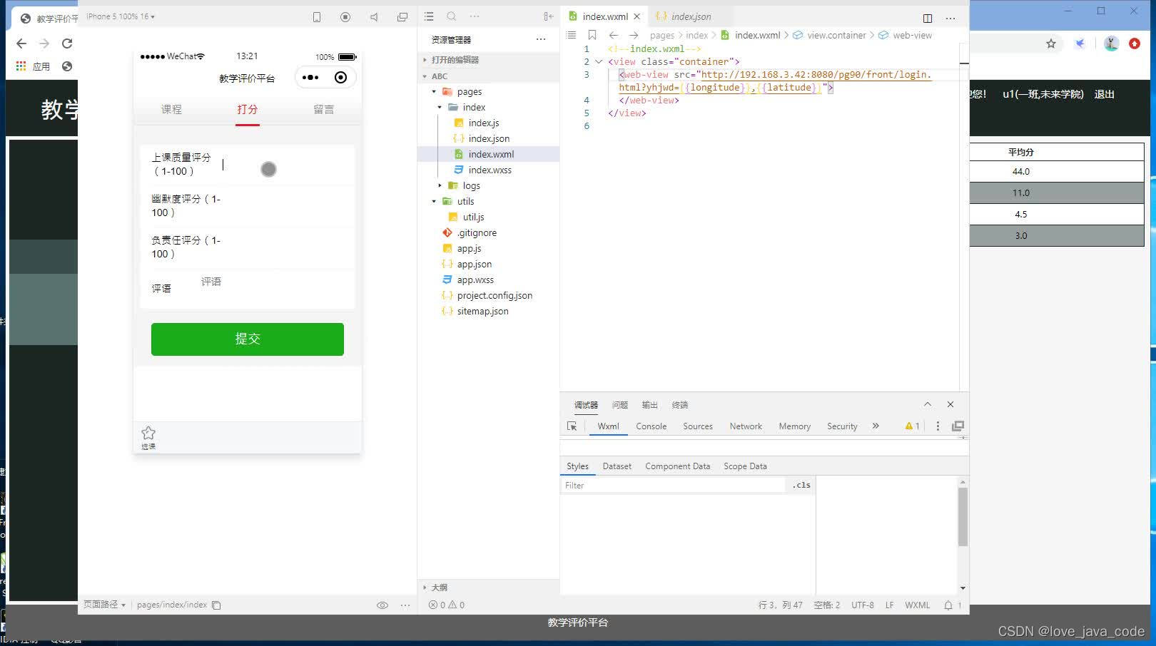The height and width of the screenshot is (646, 1156).
Task: Open debugger customize menu
Action: coord(938,426)
